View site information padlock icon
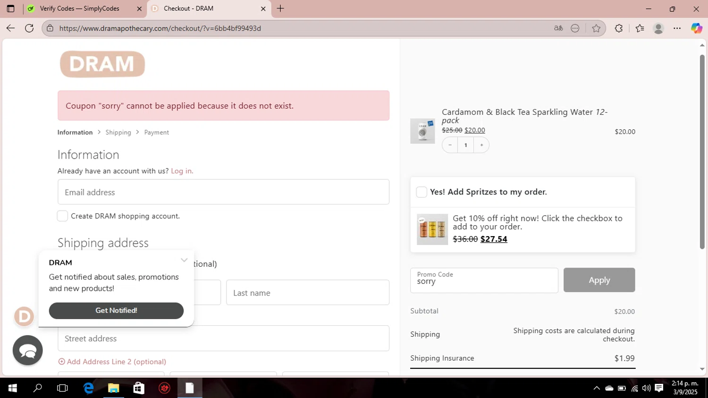 pos(50,28)
